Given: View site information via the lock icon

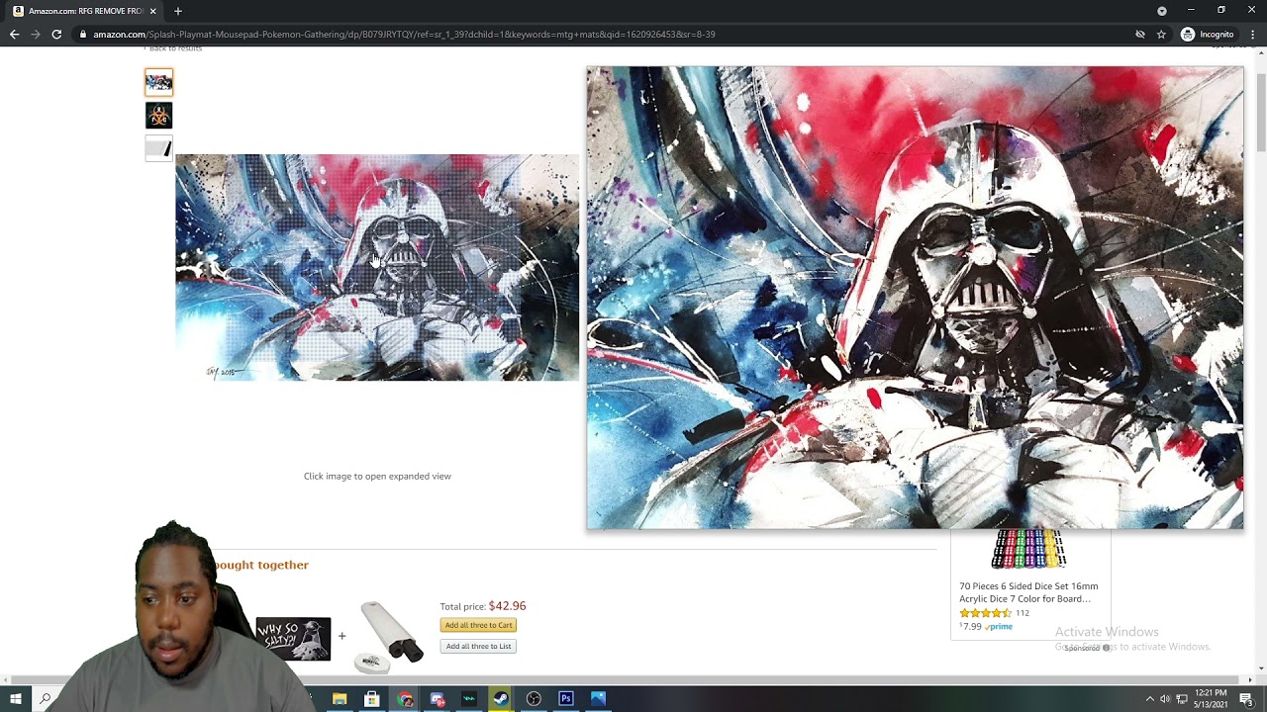Looking at the screenshot, I should (83, 35).
